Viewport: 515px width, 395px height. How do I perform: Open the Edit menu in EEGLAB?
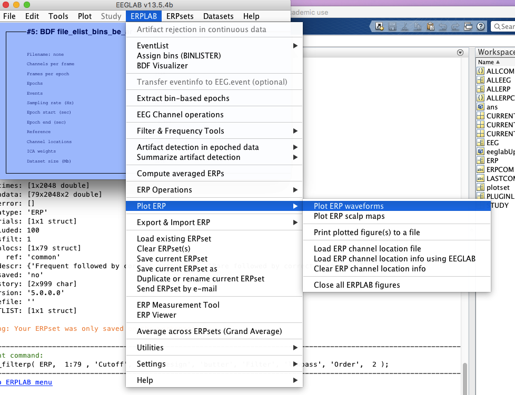32,16
